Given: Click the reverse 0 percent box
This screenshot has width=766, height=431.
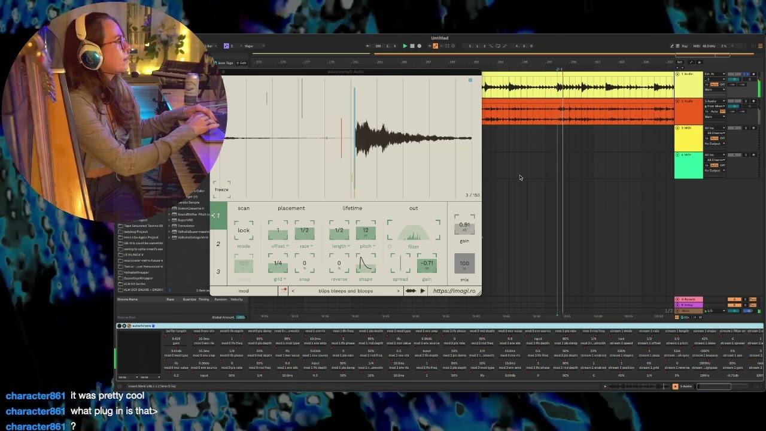Looking at the screenshot, I should (x=339, y=263).
